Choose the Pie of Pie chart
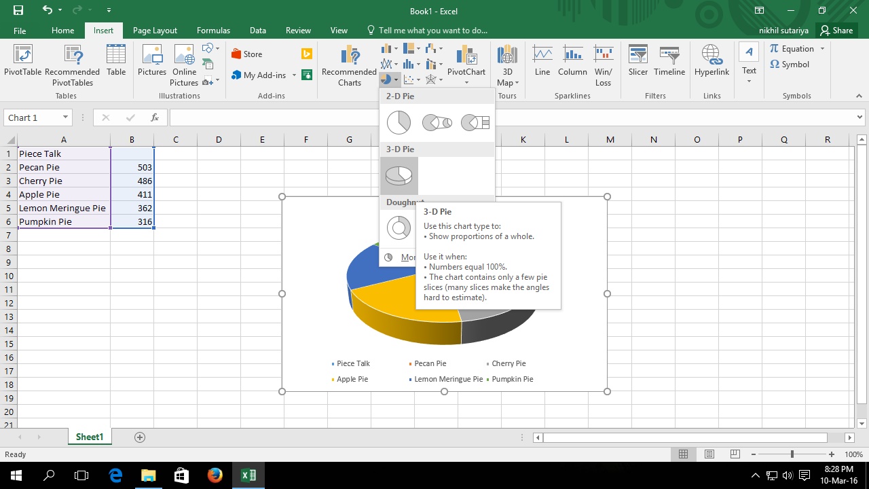 (x=437, y=123)
